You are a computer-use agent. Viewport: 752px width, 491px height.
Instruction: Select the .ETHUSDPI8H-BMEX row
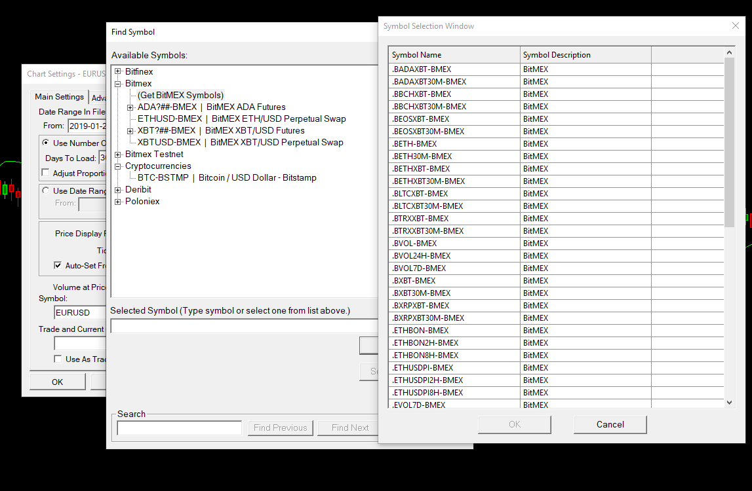click(x=557, y=393)
